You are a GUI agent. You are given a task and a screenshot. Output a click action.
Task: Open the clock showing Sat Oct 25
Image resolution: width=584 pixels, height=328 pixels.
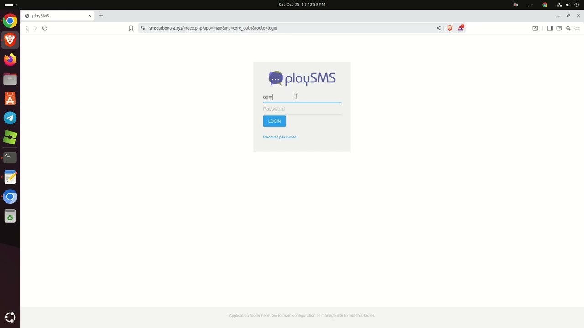[x=302, y=5]
